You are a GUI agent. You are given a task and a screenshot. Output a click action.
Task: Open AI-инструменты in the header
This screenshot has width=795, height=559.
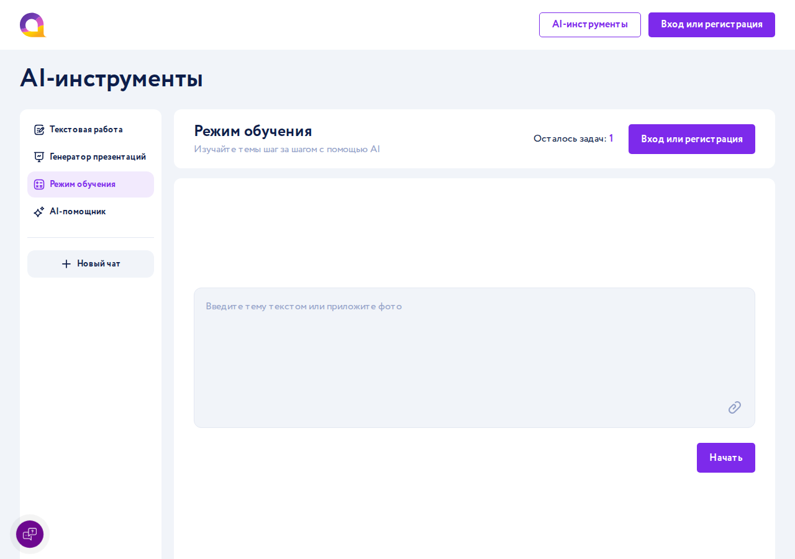590,25
